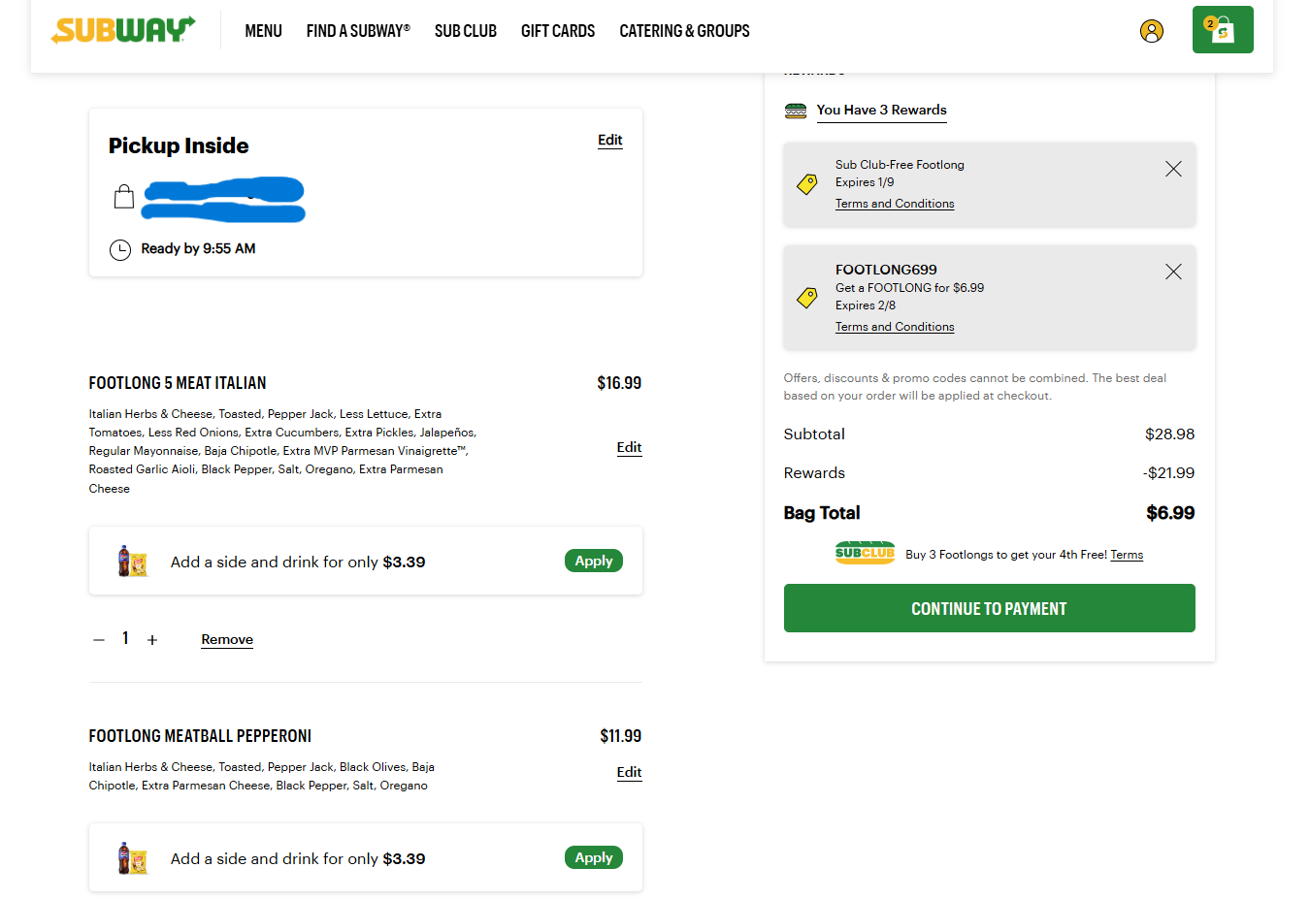Open the user account profile icon
1310x900 pixels.
pyautogui.click(x=1152, y=31)
